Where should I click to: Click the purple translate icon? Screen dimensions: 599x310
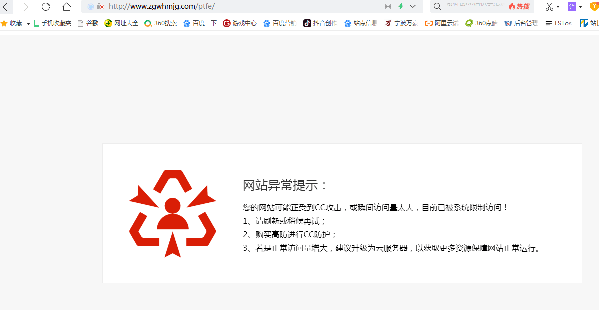(572, 6)
